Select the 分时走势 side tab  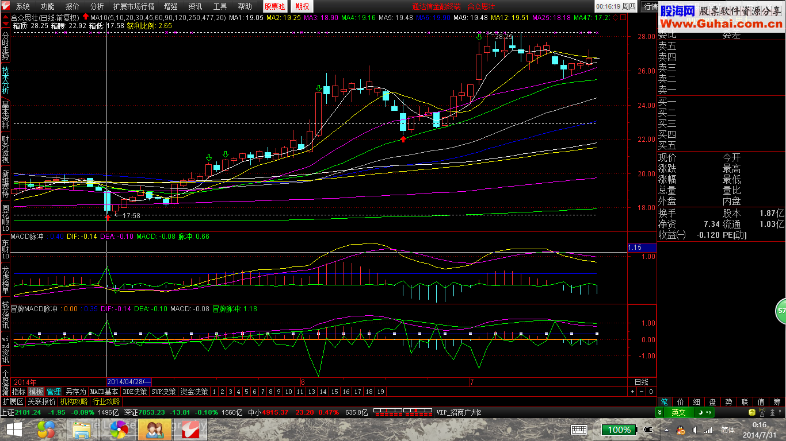point(5,47)
